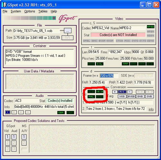Choose the DVD target preset
161x160 pixels.
140,96
